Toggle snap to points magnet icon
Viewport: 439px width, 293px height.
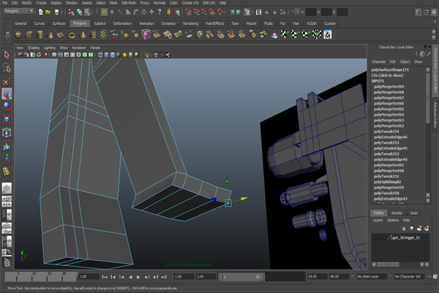204,12
